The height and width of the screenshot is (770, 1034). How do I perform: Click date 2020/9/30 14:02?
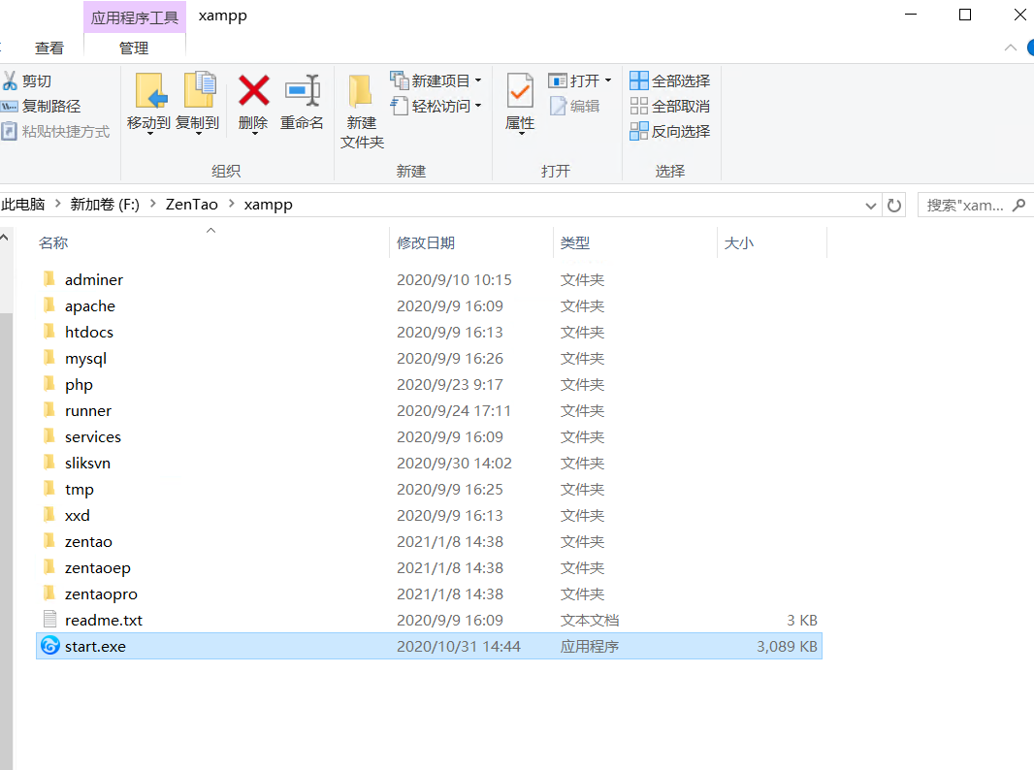454,464
